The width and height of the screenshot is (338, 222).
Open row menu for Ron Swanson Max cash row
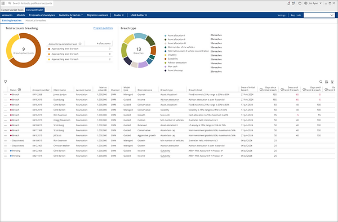(x=6, y=115)
